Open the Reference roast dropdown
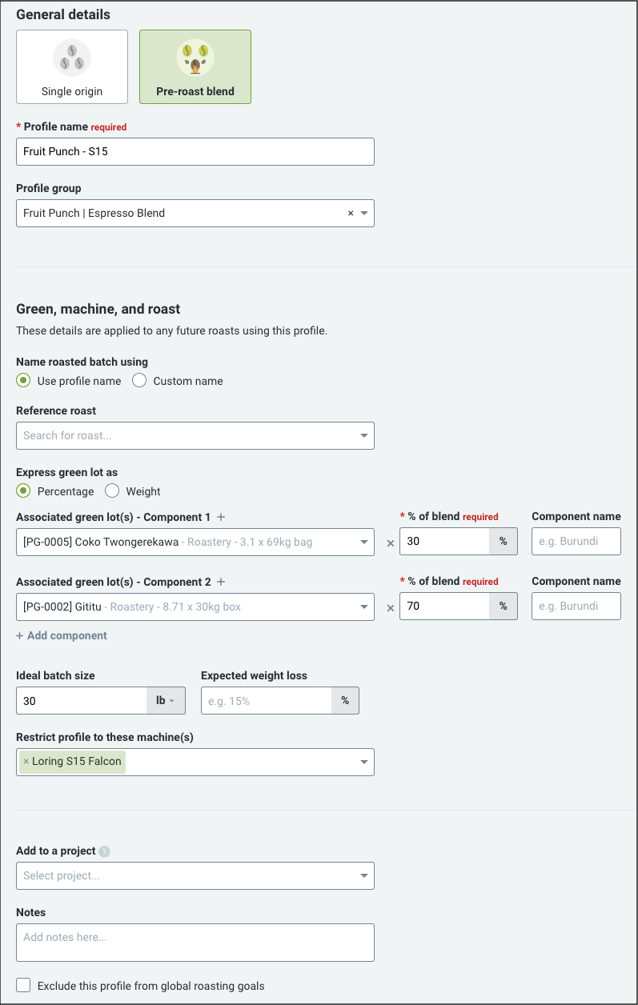Image resolution: width=638 pixels, height=1005 pixels. click(195, 435)
